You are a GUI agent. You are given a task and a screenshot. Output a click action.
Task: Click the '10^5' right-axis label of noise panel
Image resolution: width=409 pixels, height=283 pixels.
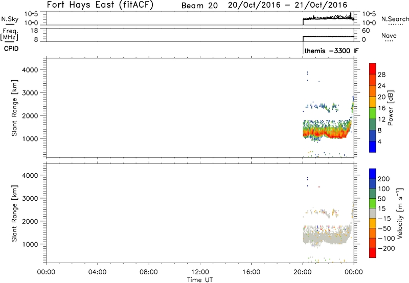point(369,14)
